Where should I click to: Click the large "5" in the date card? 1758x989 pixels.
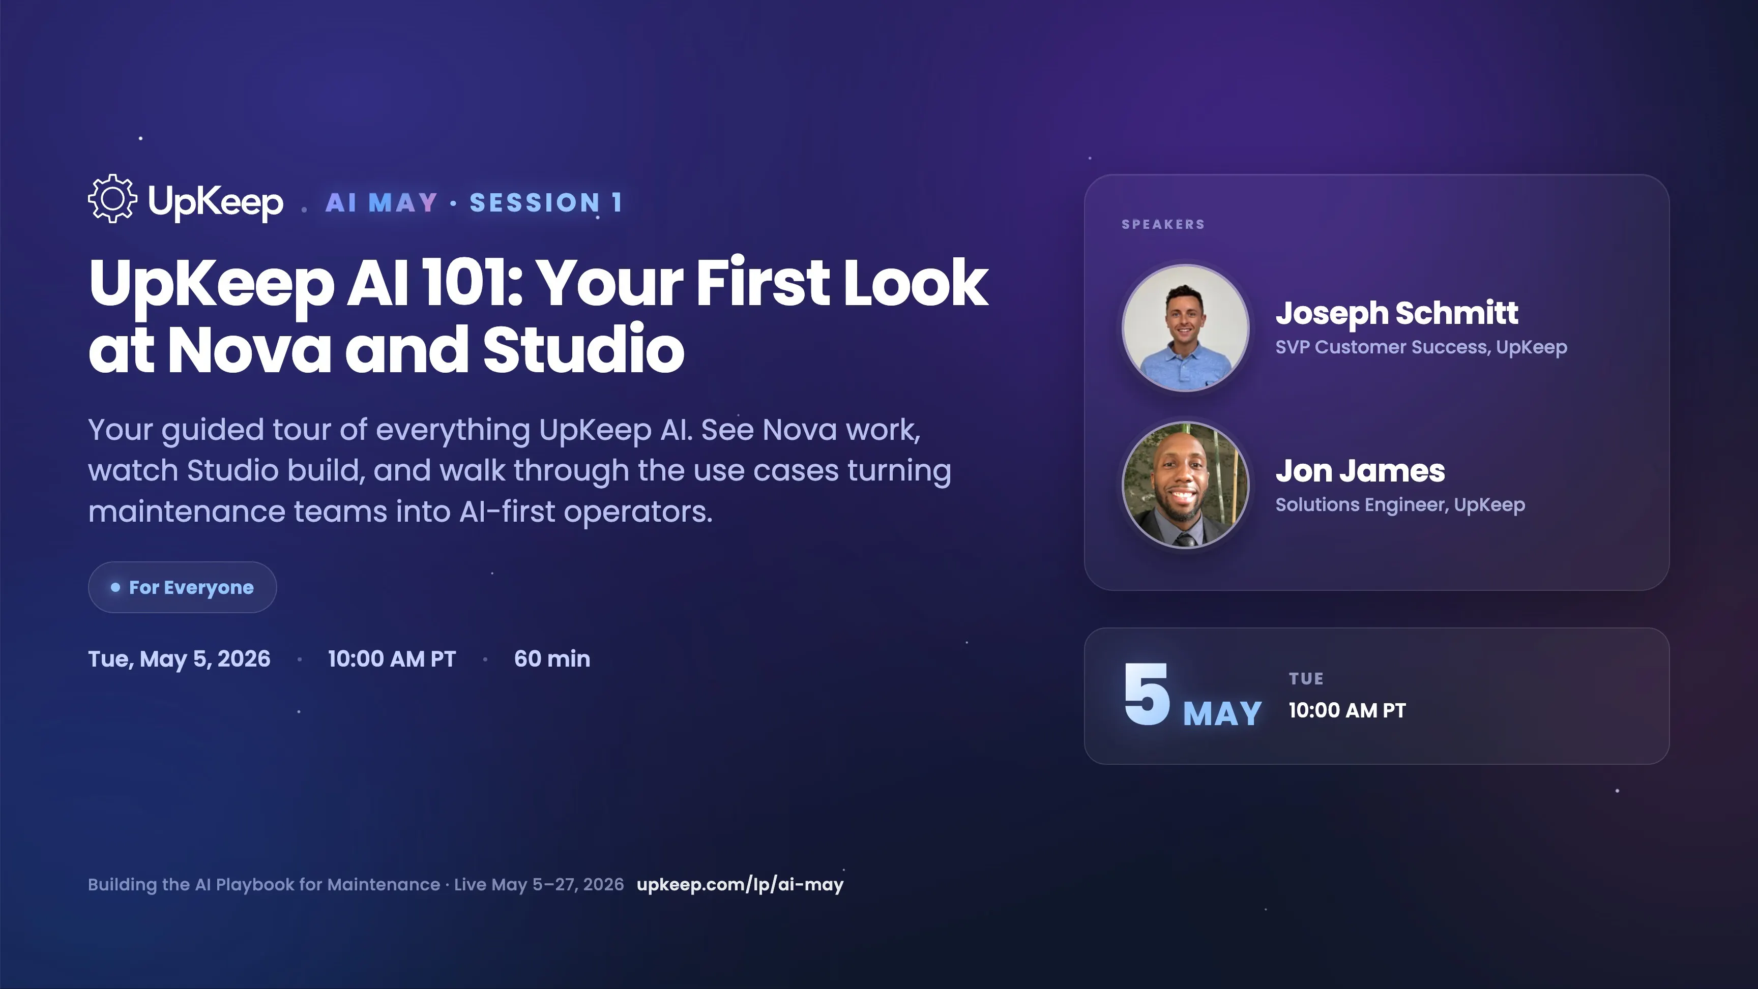click(1147, 694)
